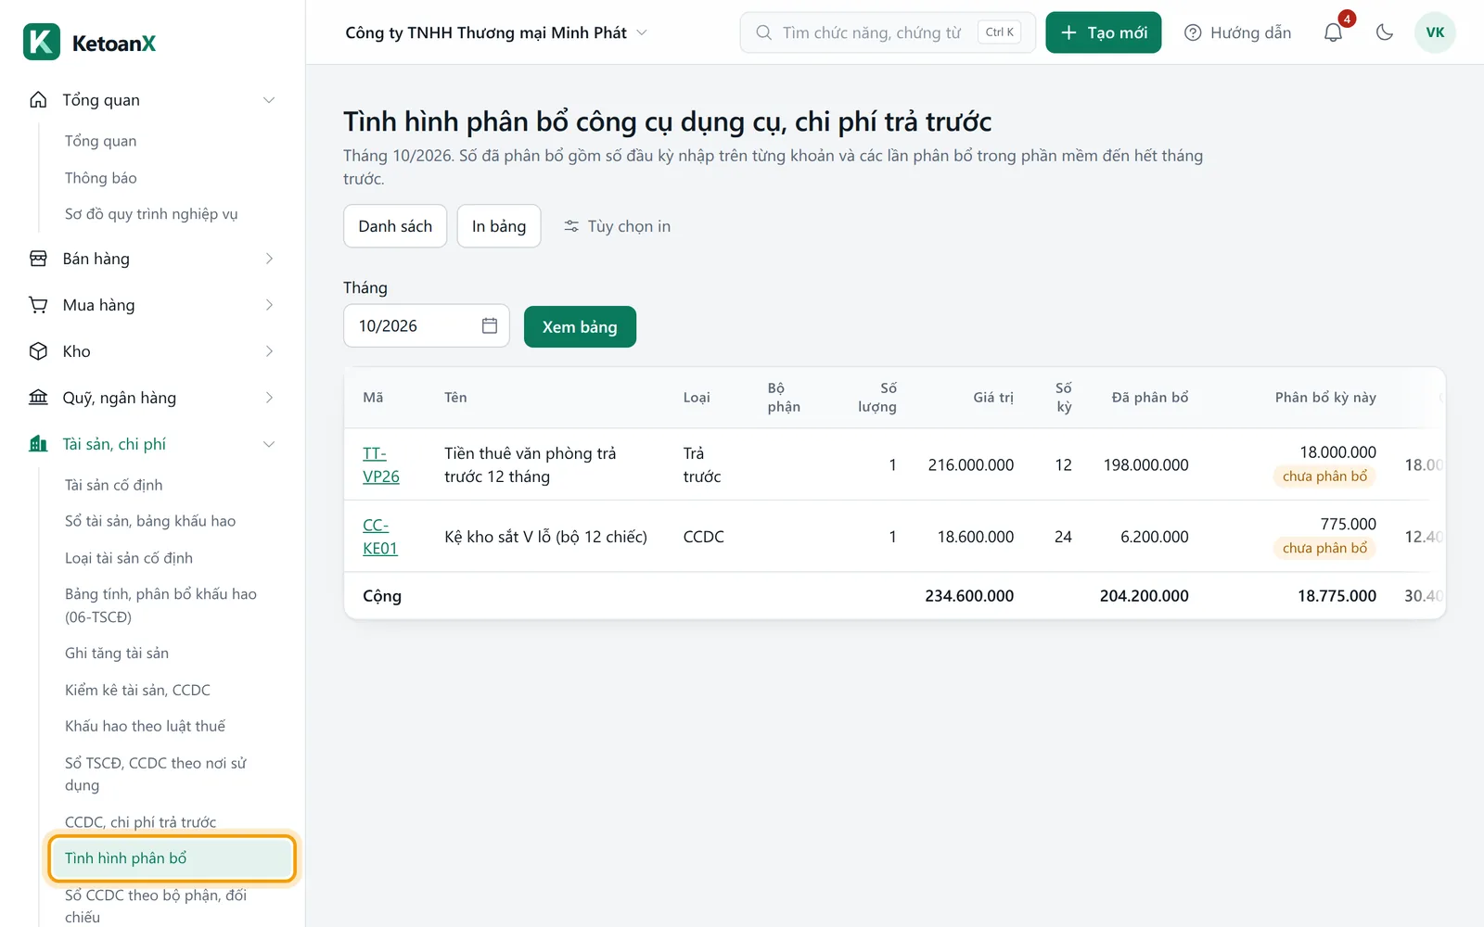Focus the search box Tìm chức năng

pos(888,32)
